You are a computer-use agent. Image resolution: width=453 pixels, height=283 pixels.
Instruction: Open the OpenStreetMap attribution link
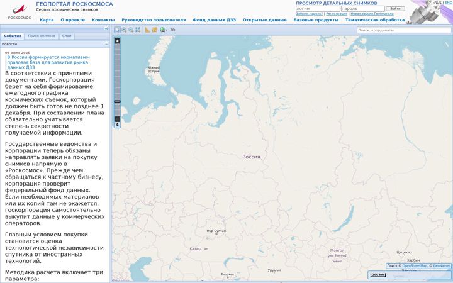click(415, 265)
